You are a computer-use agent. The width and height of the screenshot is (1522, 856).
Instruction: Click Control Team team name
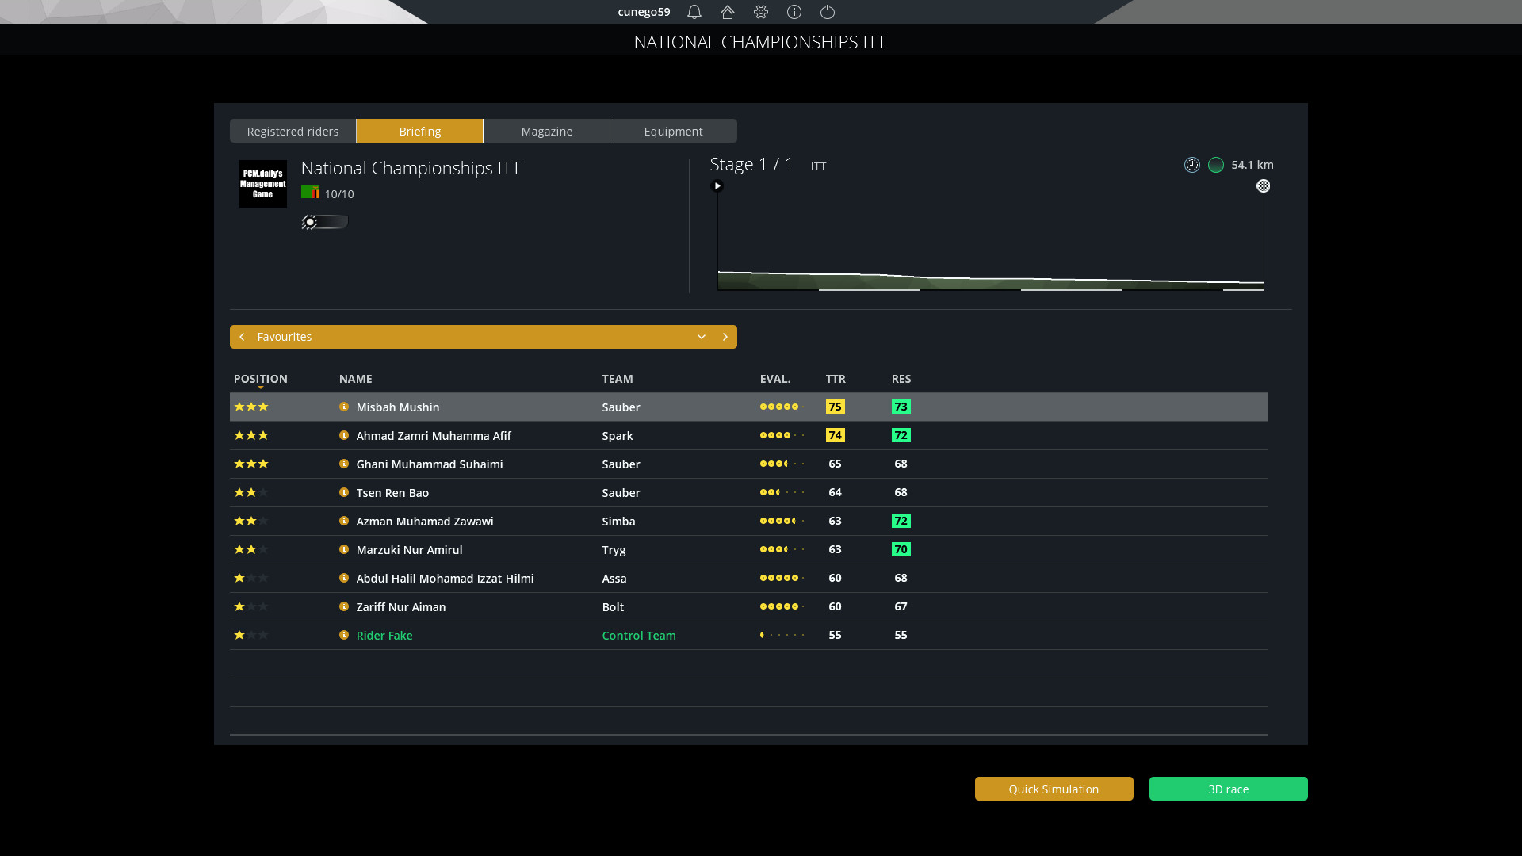(x=639, y=635)
